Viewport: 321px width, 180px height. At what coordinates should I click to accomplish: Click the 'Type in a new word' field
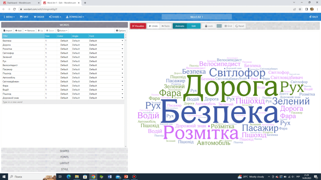pyautogui.click(x=63, y=102)
